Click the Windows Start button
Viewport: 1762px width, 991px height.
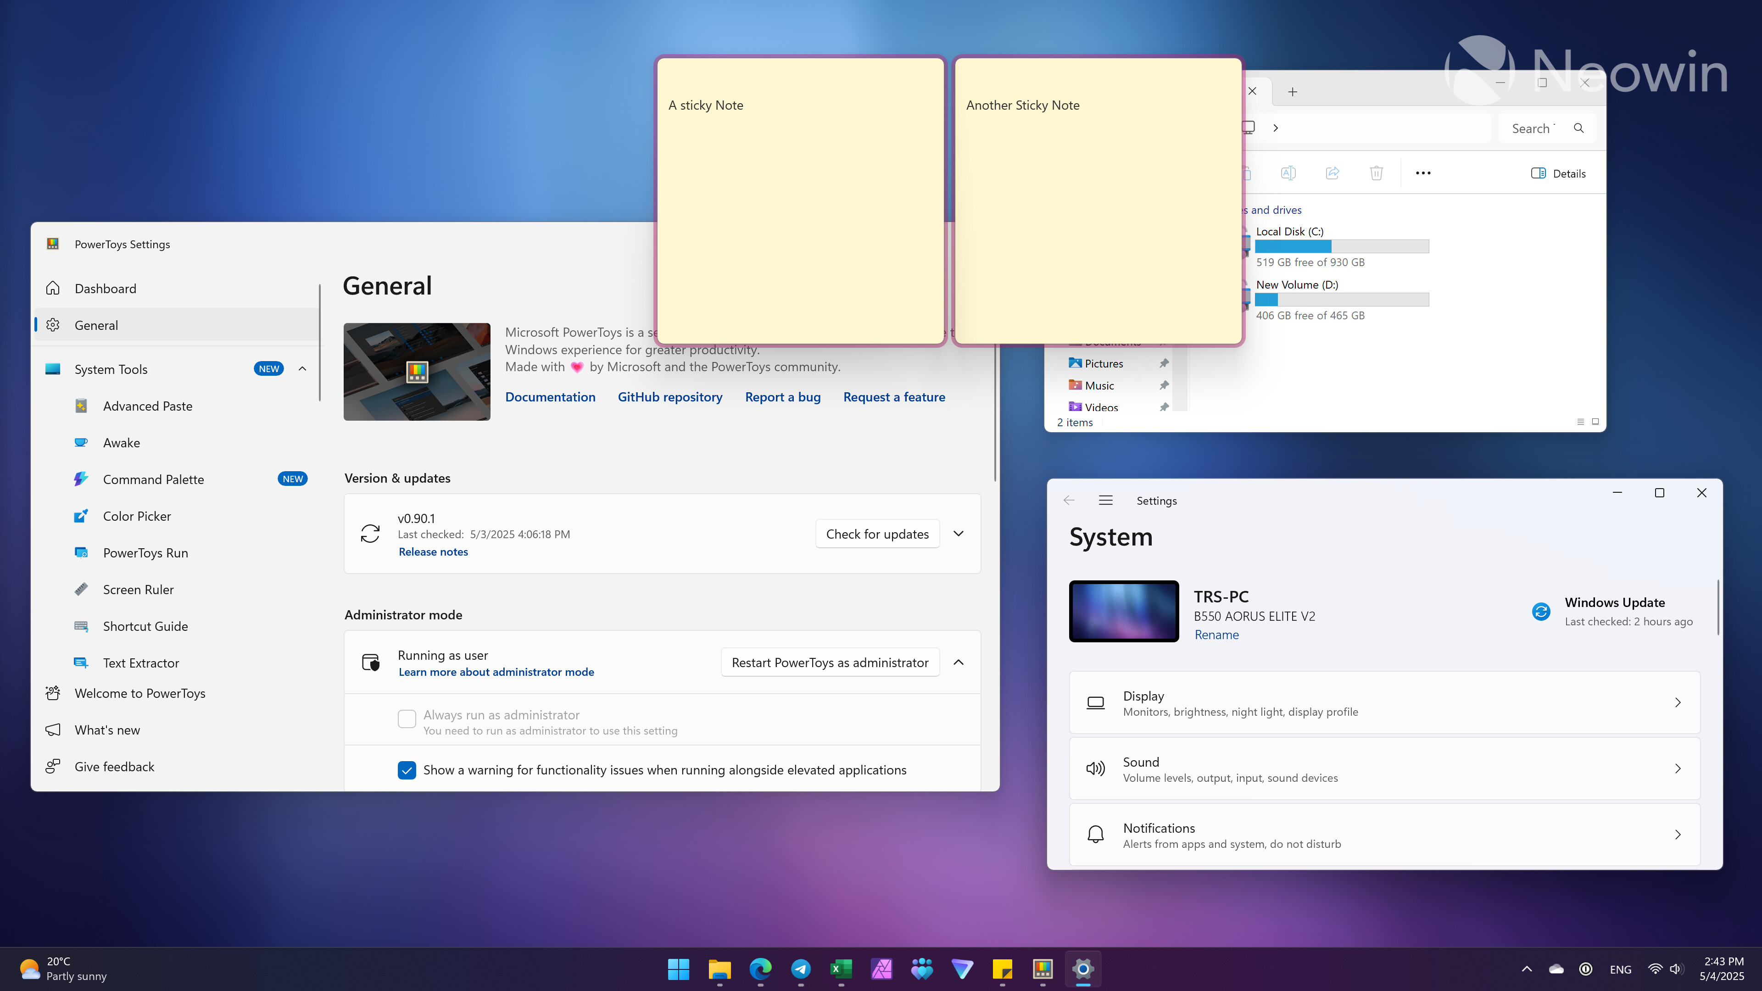[679, 969]
